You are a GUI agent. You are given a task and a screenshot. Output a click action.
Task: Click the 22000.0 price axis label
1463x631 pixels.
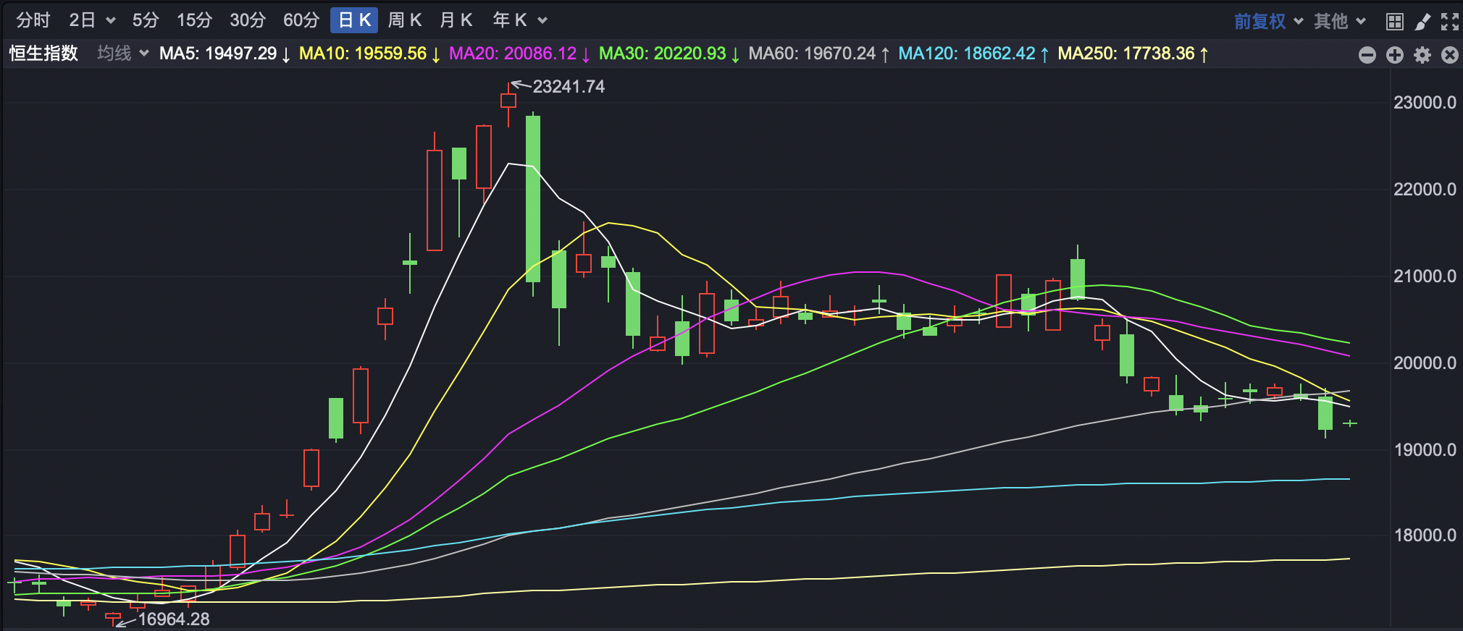[1425, 190]
